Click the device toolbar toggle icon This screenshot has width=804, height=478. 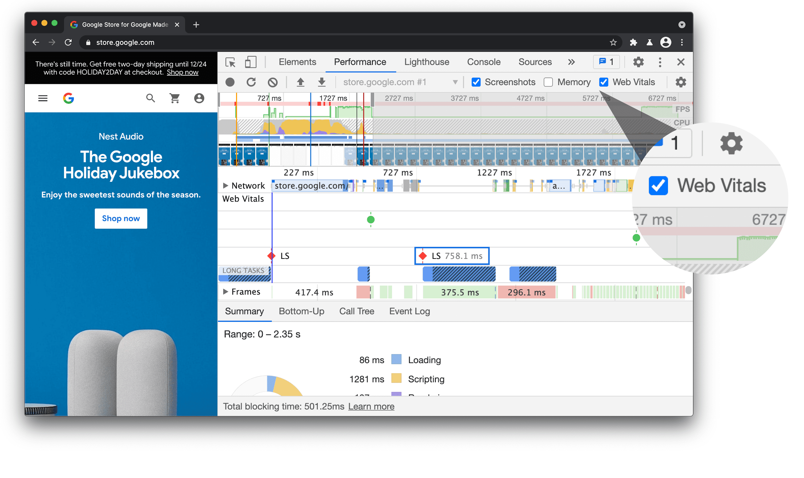click(251, 62)
